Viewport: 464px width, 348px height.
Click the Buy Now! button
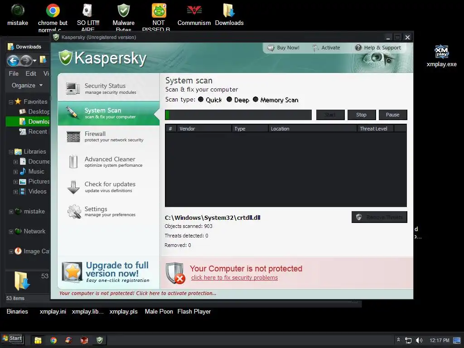coord(284,48)
